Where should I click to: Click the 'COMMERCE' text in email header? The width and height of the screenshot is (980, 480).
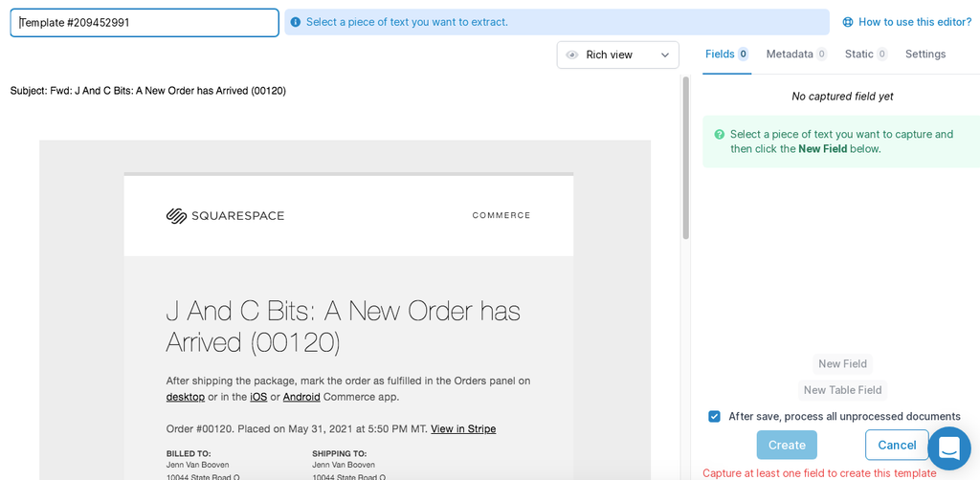(x=501, y=215)
